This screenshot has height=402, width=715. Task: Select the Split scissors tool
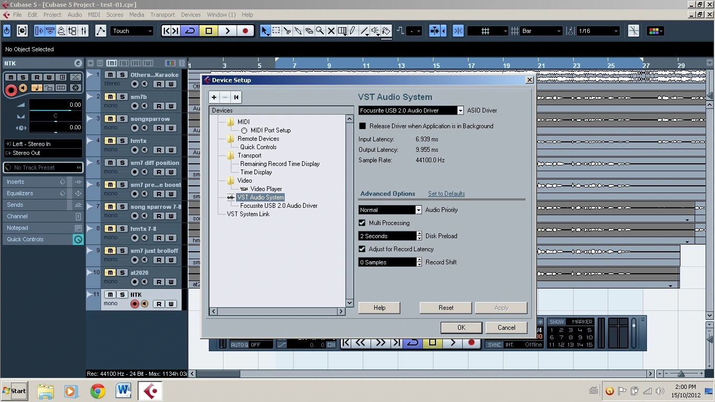287,31
